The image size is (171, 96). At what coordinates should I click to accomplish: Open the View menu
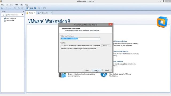[x=12, y=5]
